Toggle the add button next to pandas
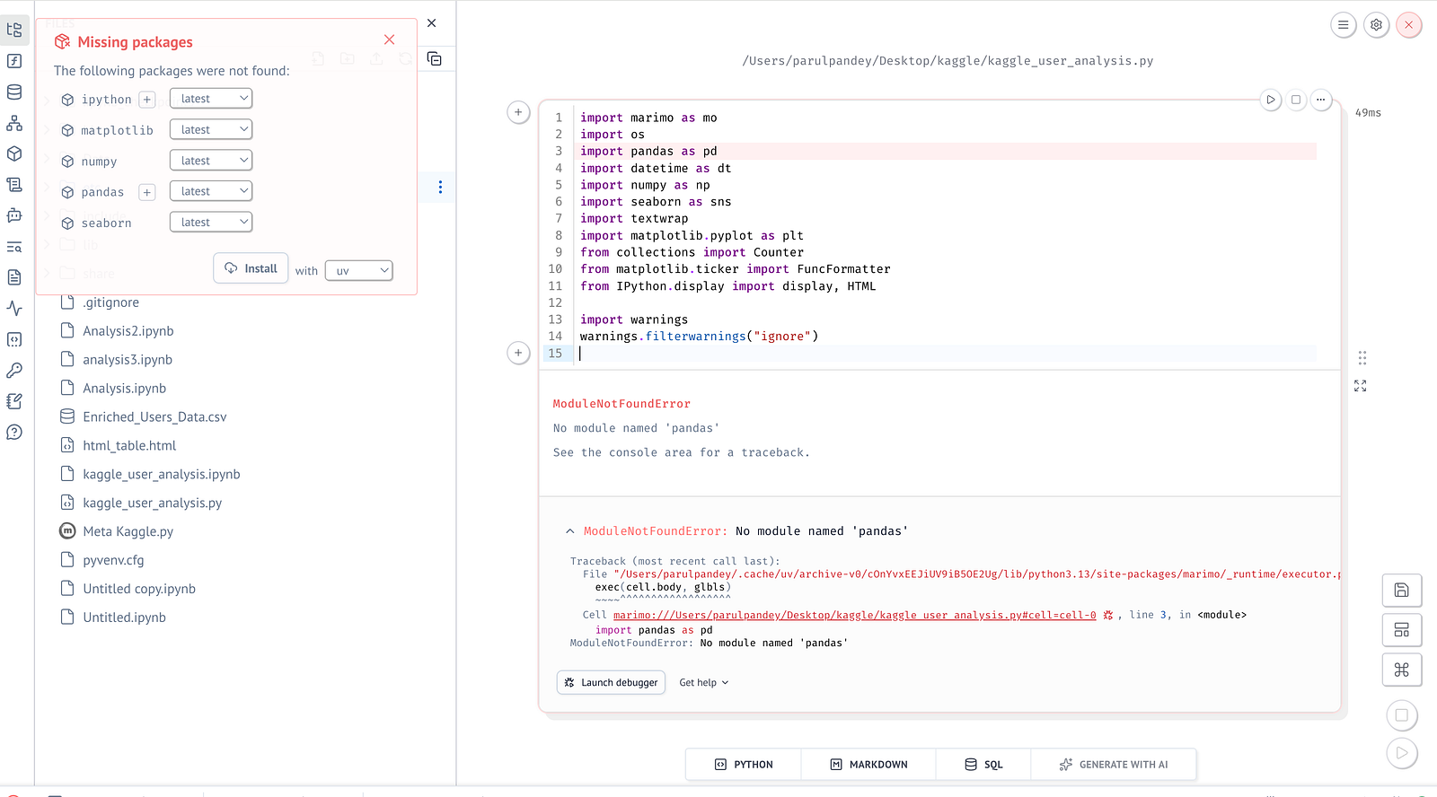 click(x=147, y=192)
